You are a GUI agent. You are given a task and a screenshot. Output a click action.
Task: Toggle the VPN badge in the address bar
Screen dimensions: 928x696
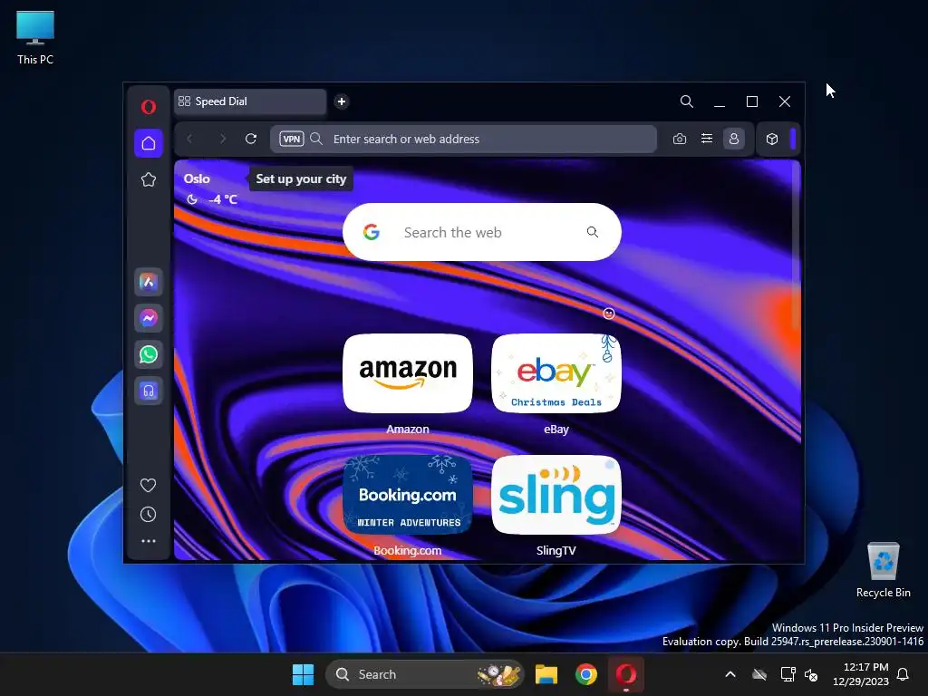292,139
